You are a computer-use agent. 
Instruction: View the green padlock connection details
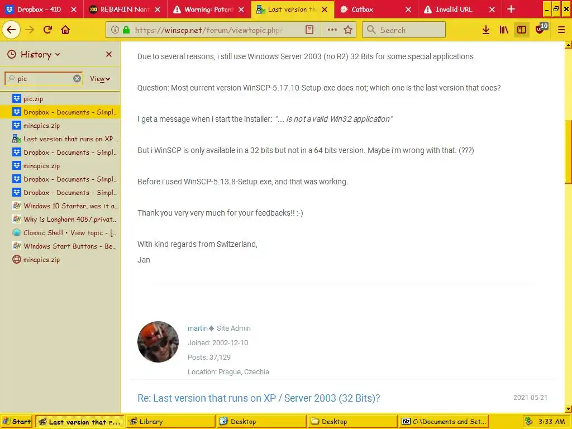(126, 30)
